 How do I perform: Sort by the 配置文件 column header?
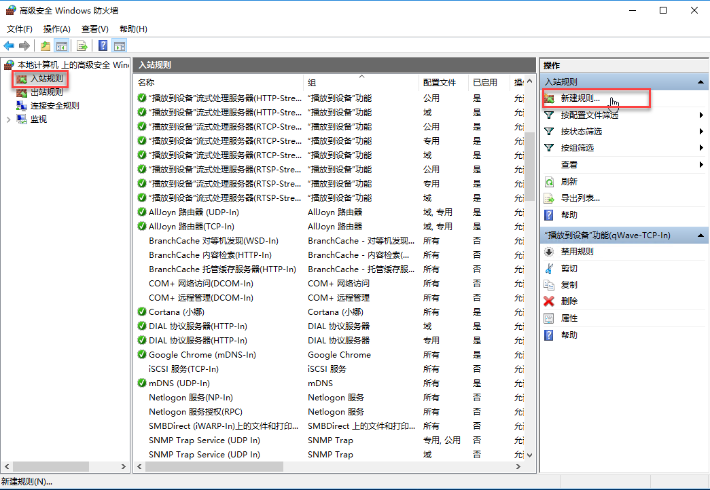point(444,82)
